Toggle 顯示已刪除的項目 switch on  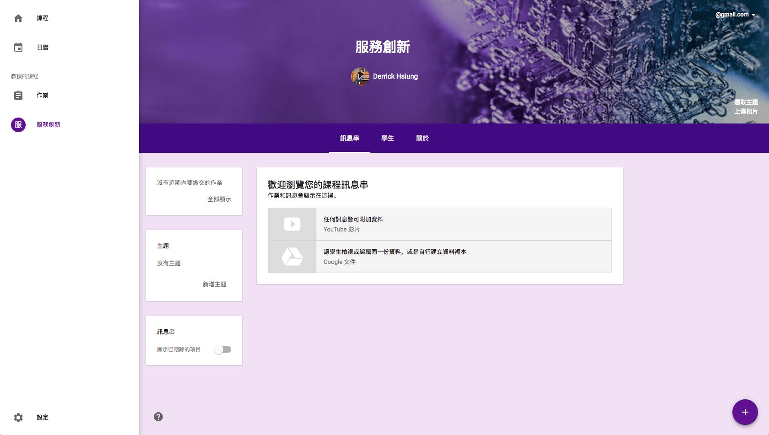tap(223, 349)
